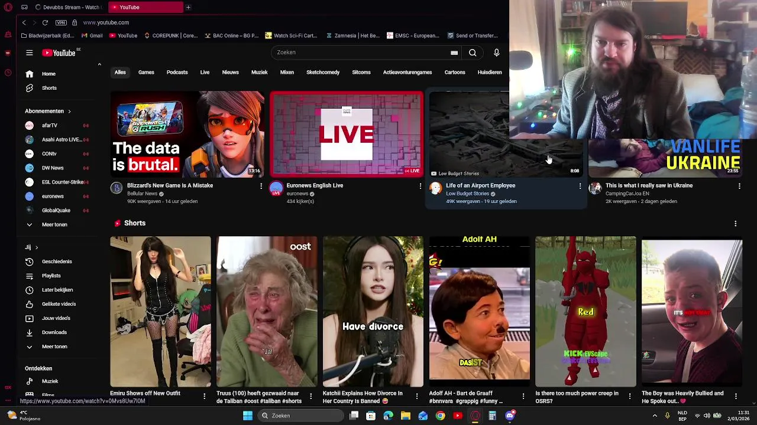
Task: Click the search magnifier button
Action: (473, 53)
